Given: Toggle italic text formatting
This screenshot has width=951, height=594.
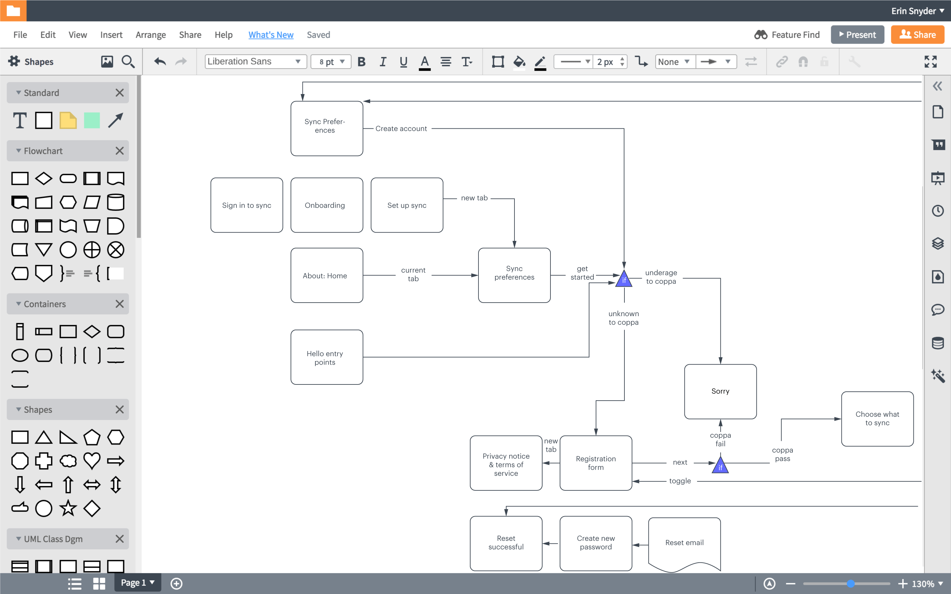Looking at the screenshot, I should tap(383, 62).
